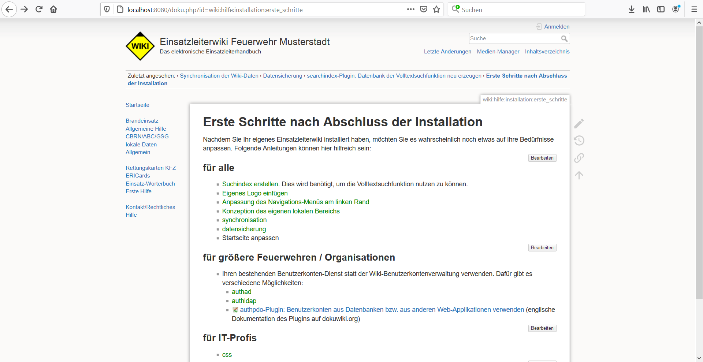Reload the page in browser
Screen dimensions: 703x362
(39, 10)
